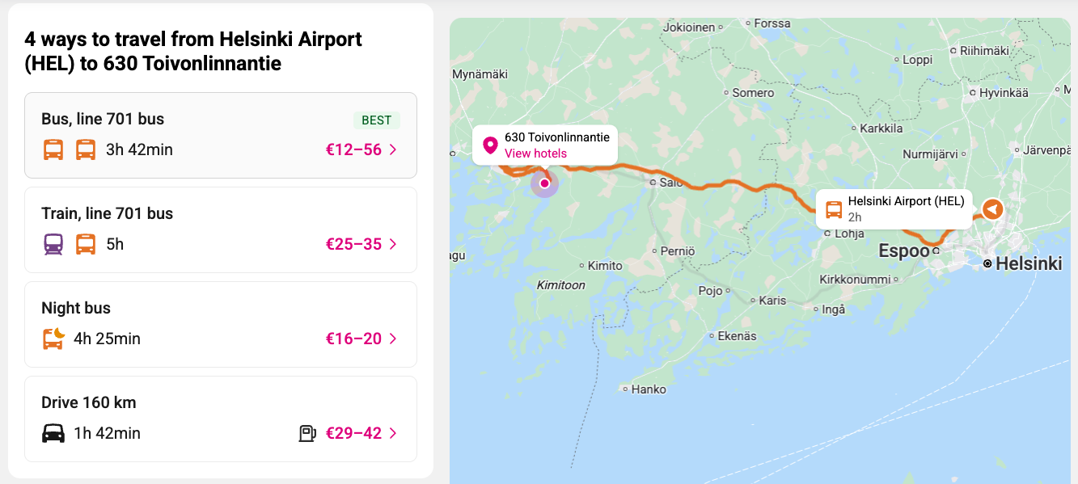Pick the Drive 160 km option

[x=89, y=402]
